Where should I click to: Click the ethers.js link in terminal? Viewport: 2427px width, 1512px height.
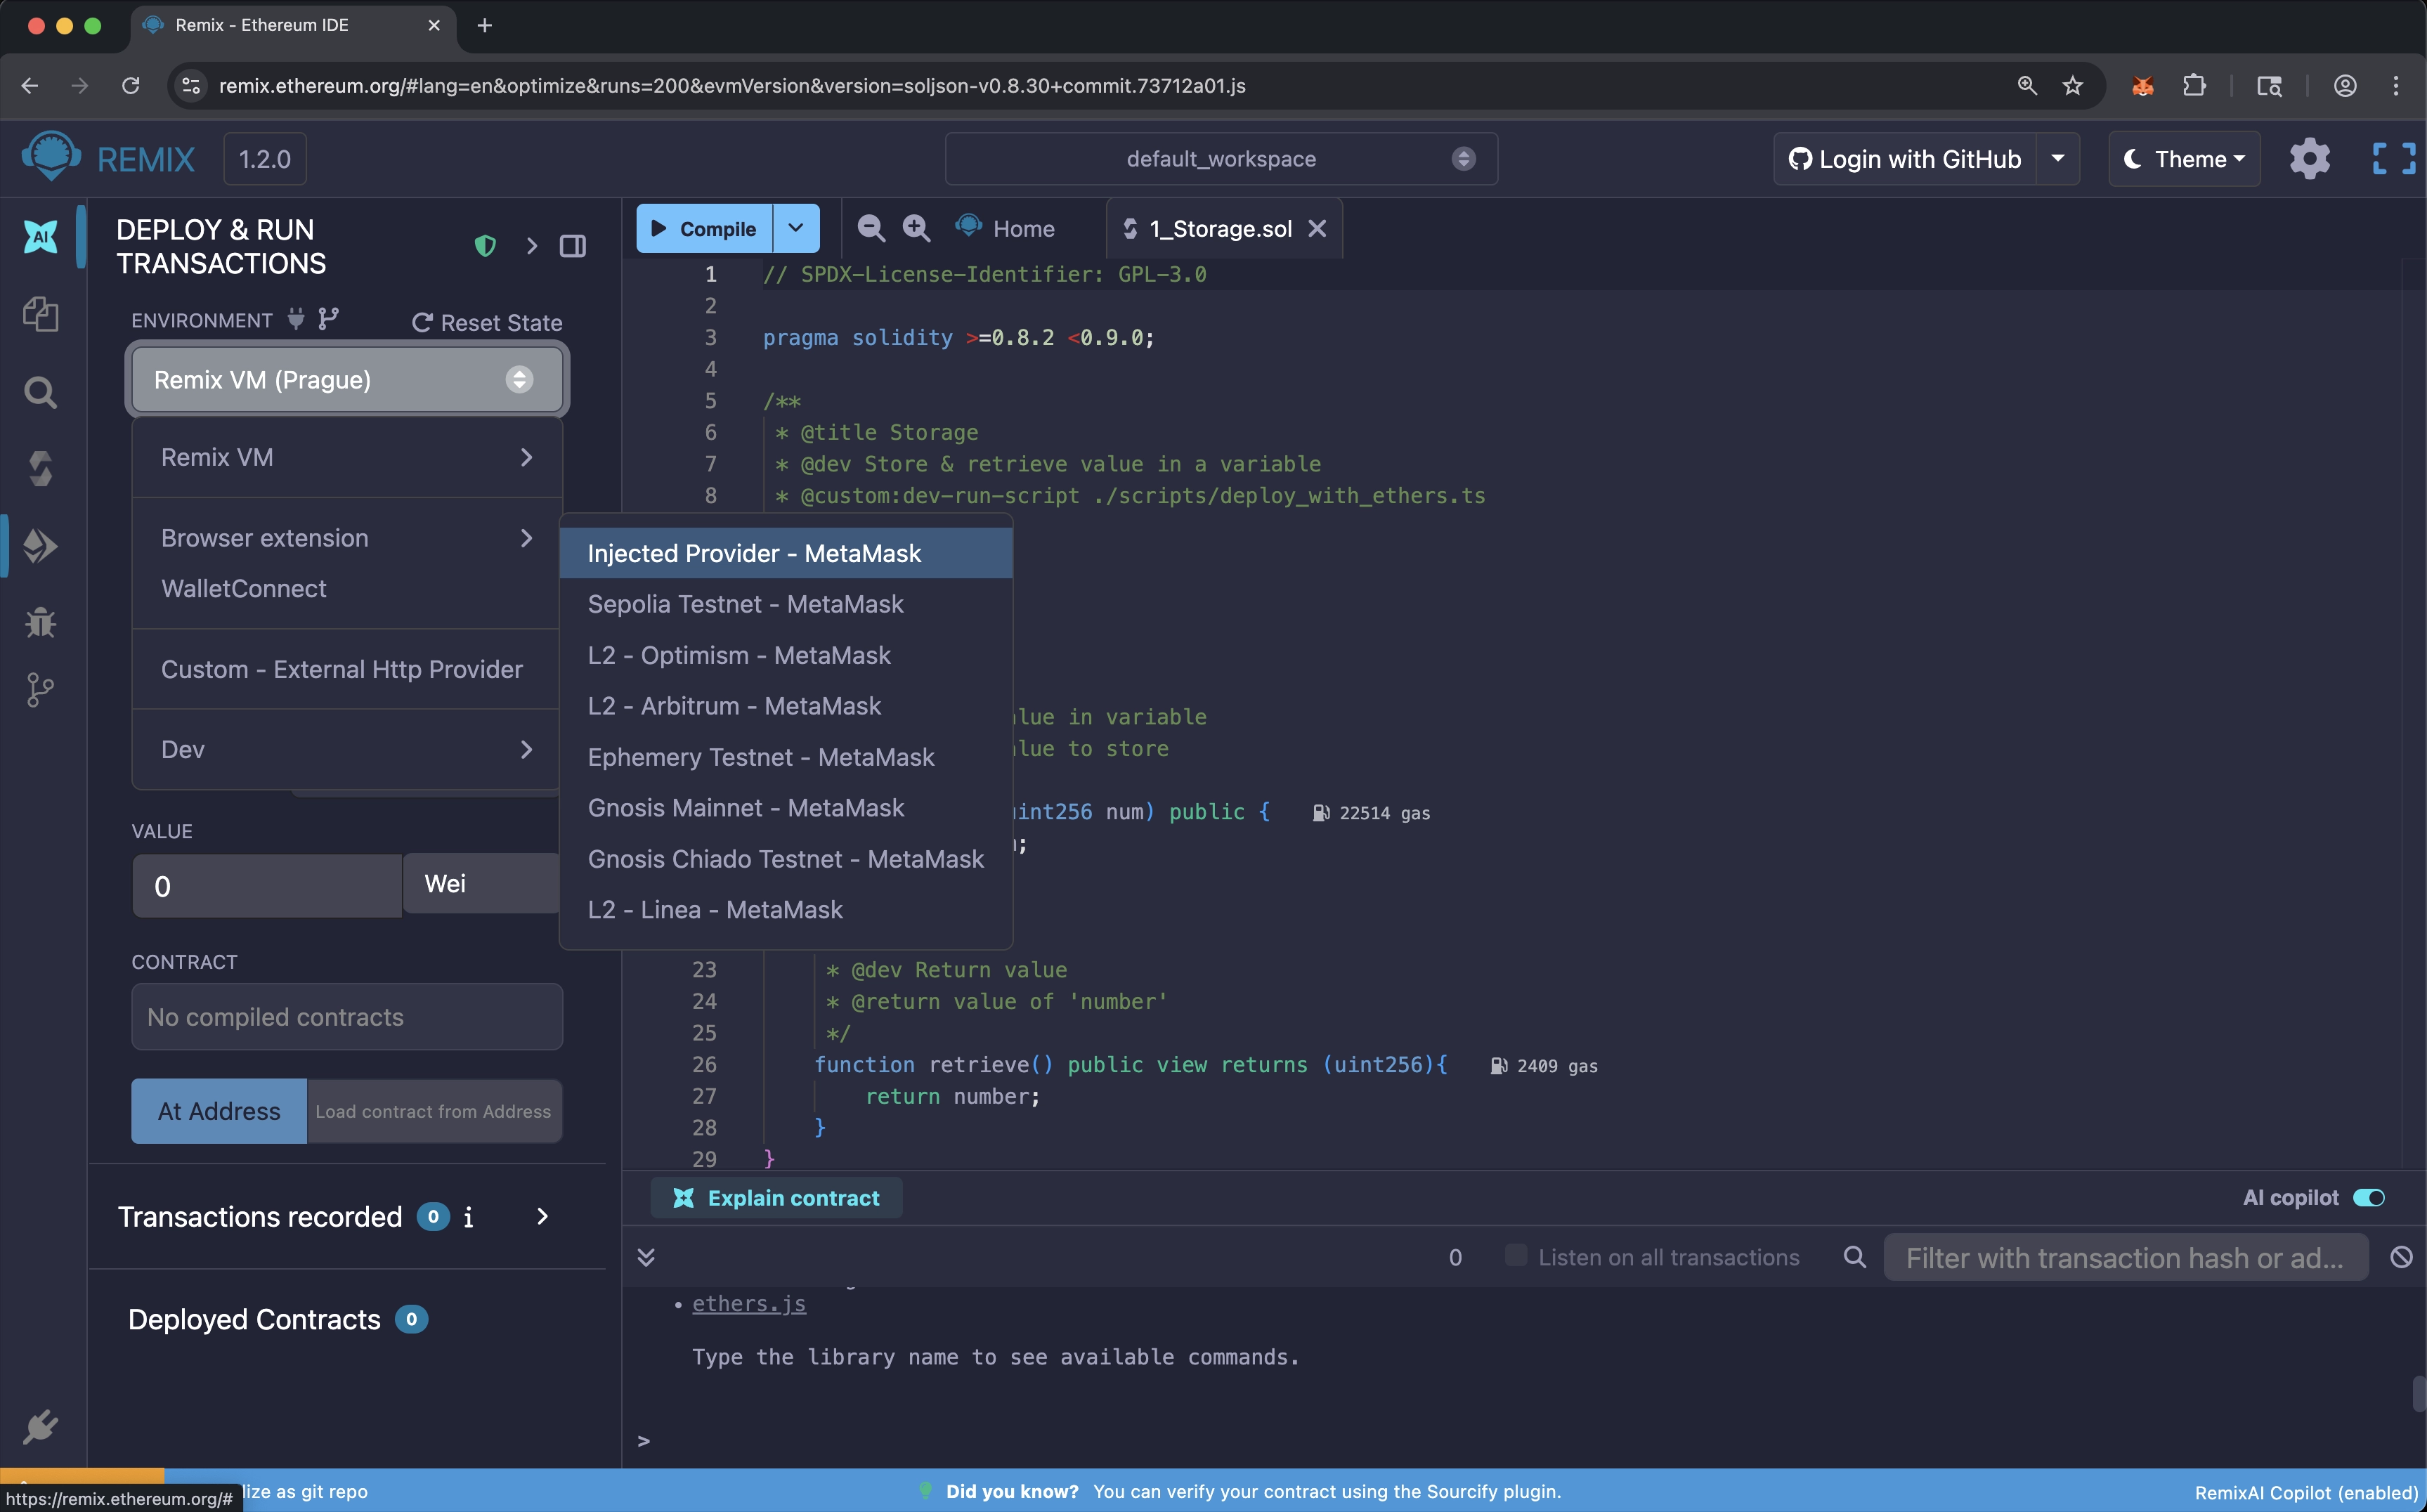748,1303
